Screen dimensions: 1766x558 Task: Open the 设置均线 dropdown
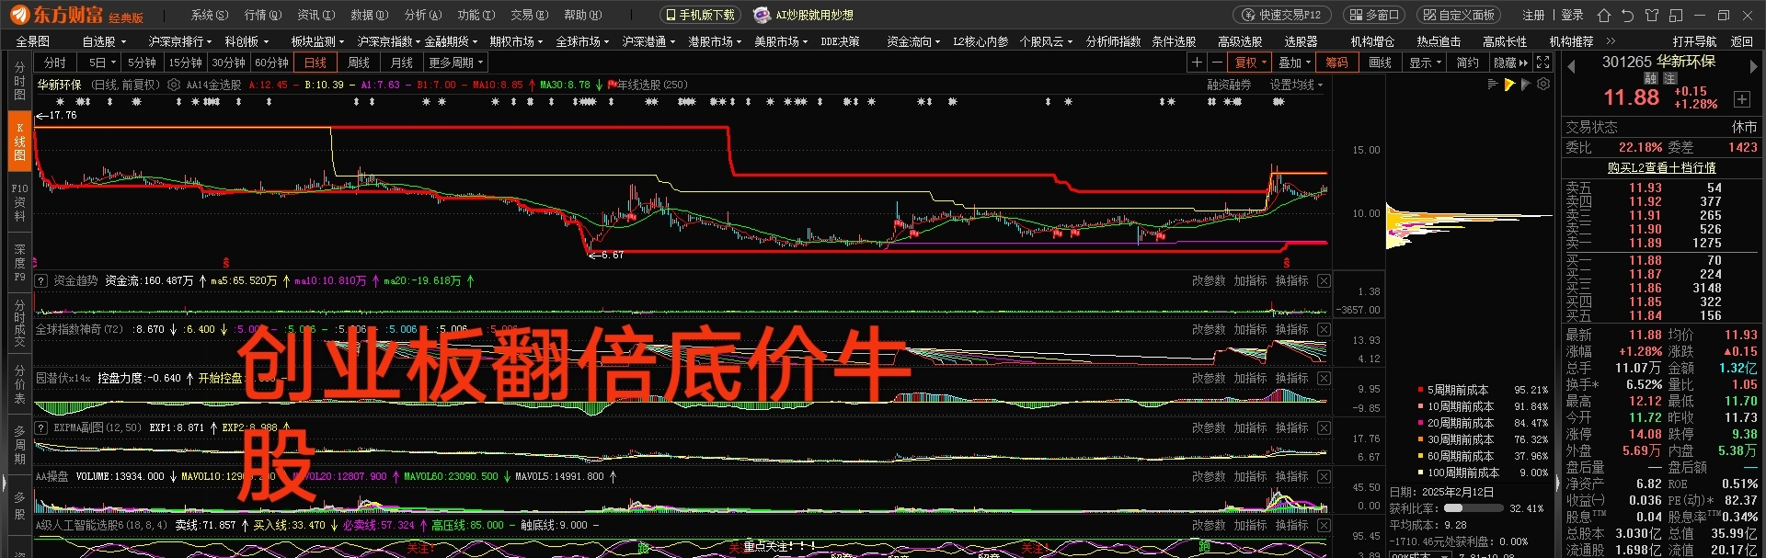point(1297,85)
